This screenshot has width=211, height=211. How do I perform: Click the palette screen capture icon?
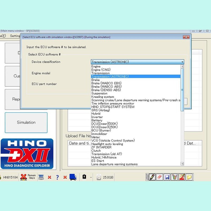point(182,177)
